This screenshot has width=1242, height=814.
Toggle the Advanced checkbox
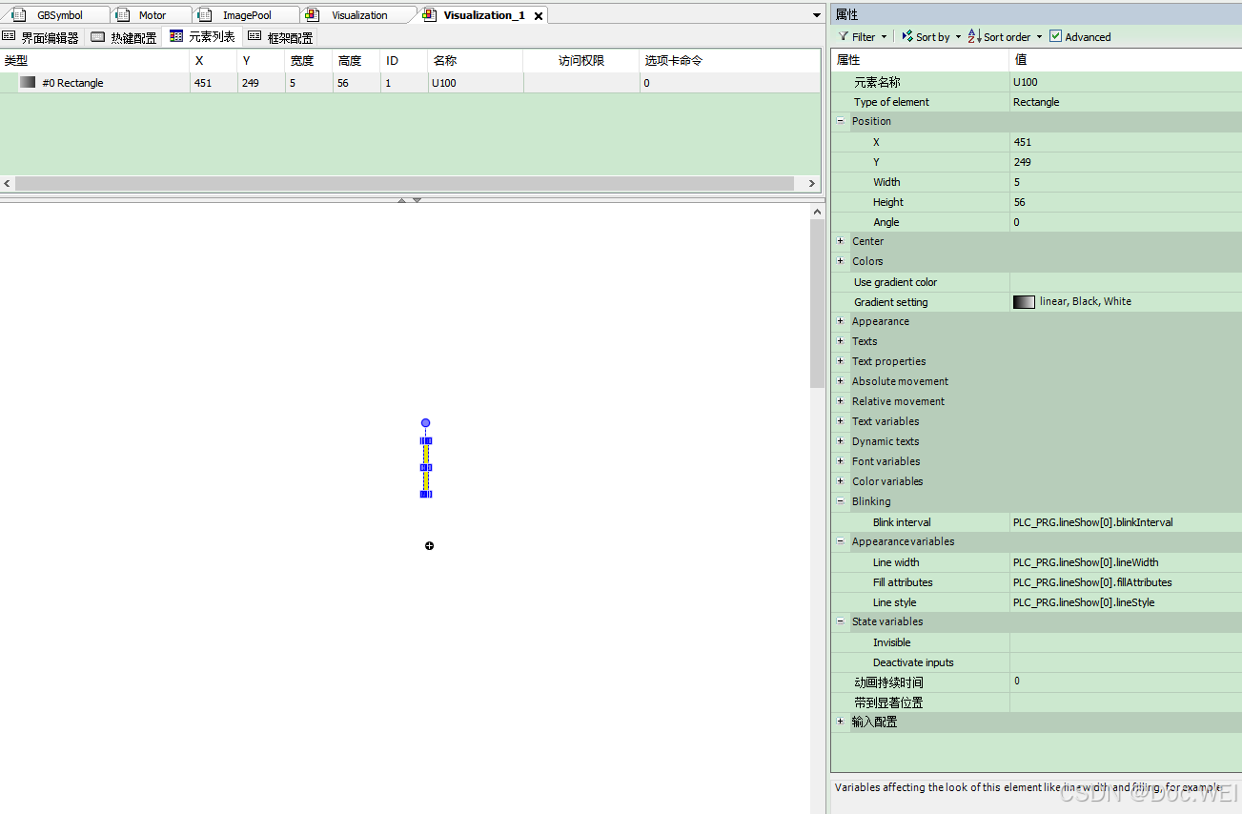coord(1055,36)
